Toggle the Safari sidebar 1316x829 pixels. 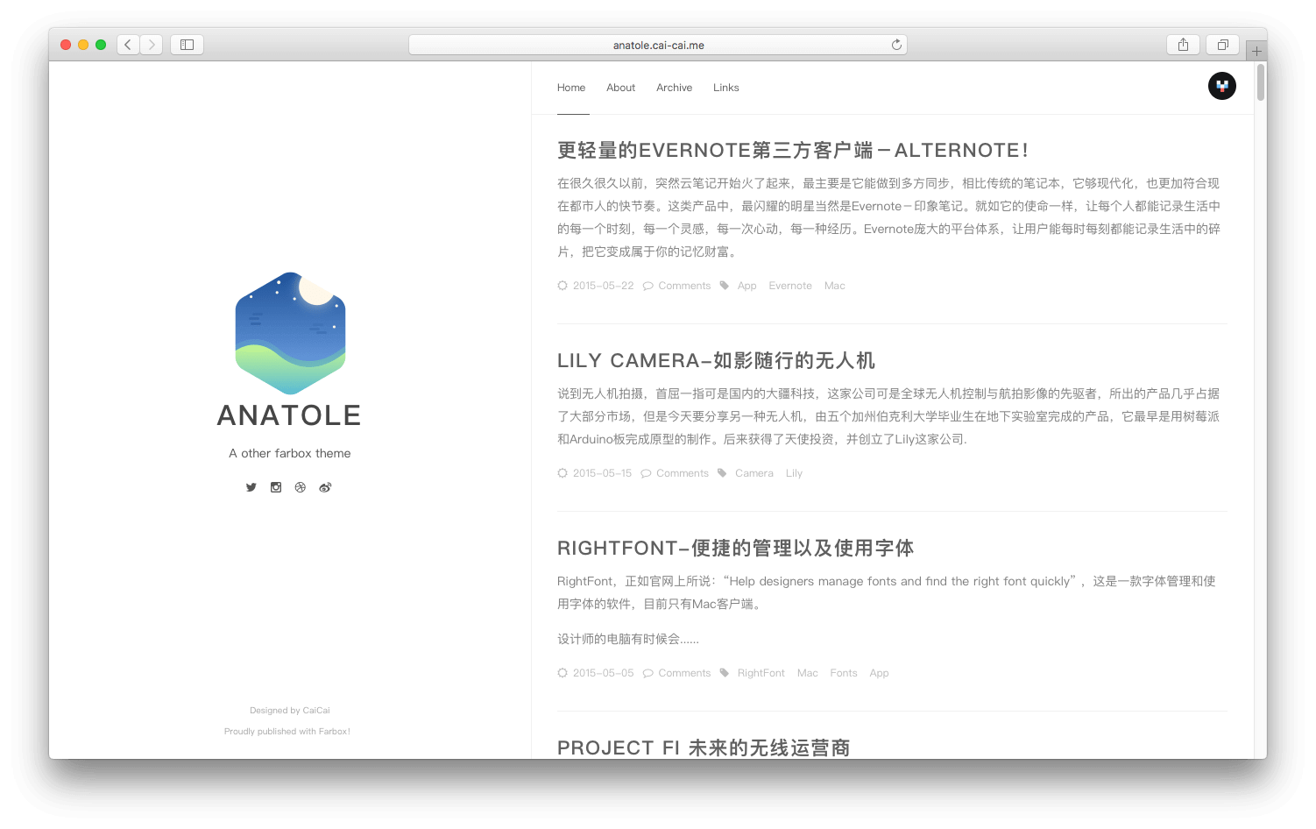[x=187, y=45]
